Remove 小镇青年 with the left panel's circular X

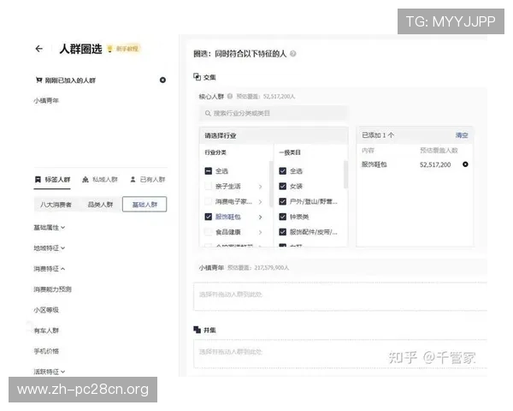pos(162,80)
